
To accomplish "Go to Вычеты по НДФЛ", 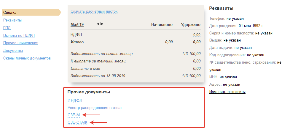I will point(19,35).
